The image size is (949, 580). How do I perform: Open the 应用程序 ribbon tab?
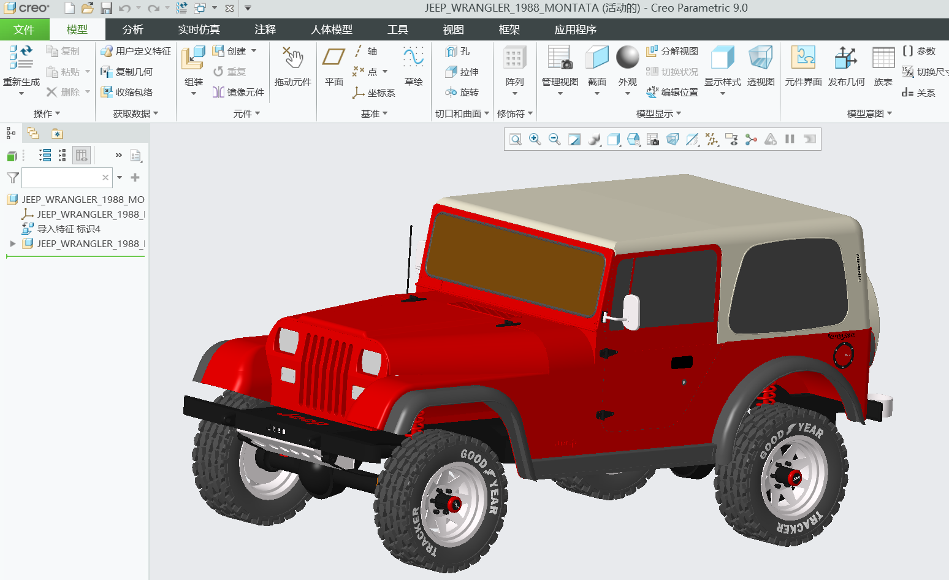[575, 29]
